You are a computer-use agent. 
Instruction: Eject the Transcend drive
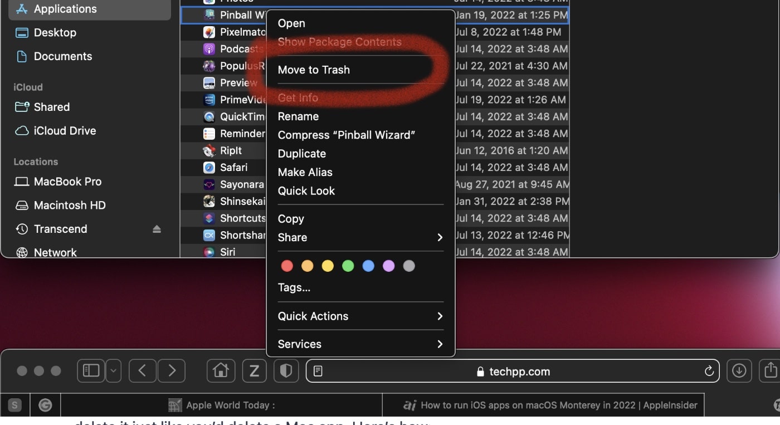click(x=157, y=229)
